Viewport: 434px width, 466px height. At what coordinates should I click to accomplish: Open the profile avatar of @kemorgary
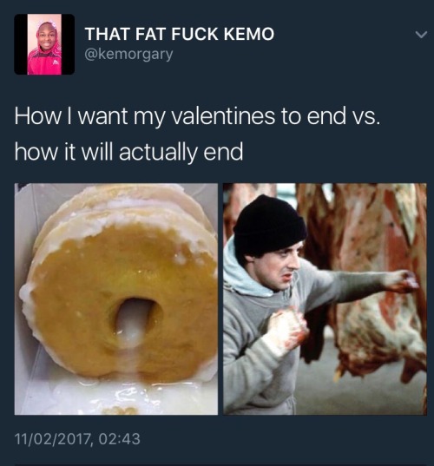click(44, 44)
